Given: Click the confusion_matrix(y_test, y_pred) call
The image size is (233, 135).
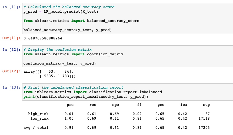Looking at the screenshot, I should point(59,63).
